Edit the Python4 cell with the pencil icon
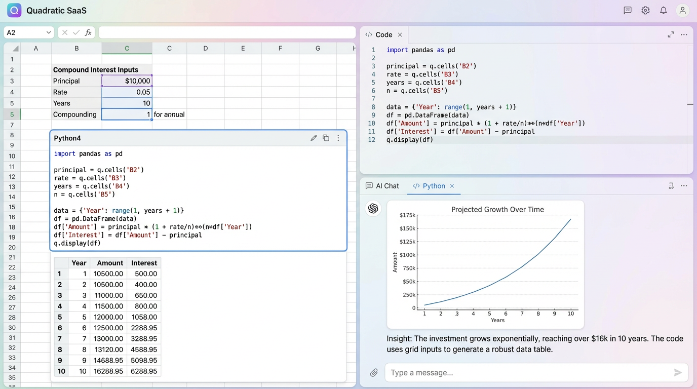Viewport: 697px width, 389px height. coord(314,138)
